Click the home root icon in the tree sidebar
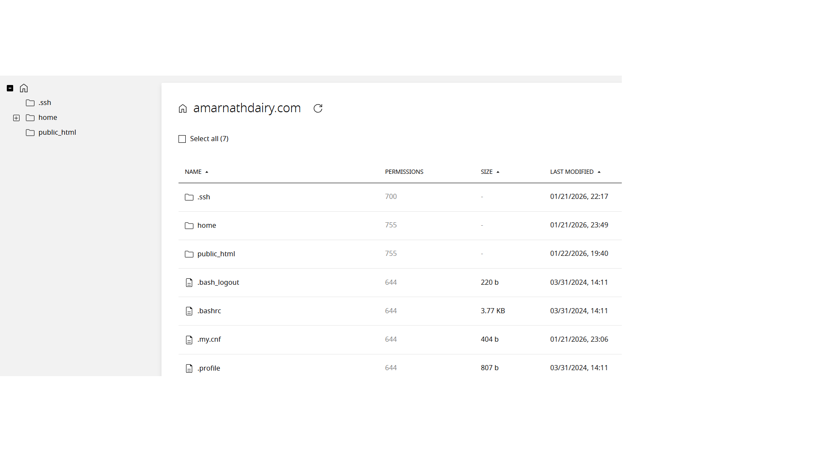Viewport: 816px width, 459px height. (24, 88)
